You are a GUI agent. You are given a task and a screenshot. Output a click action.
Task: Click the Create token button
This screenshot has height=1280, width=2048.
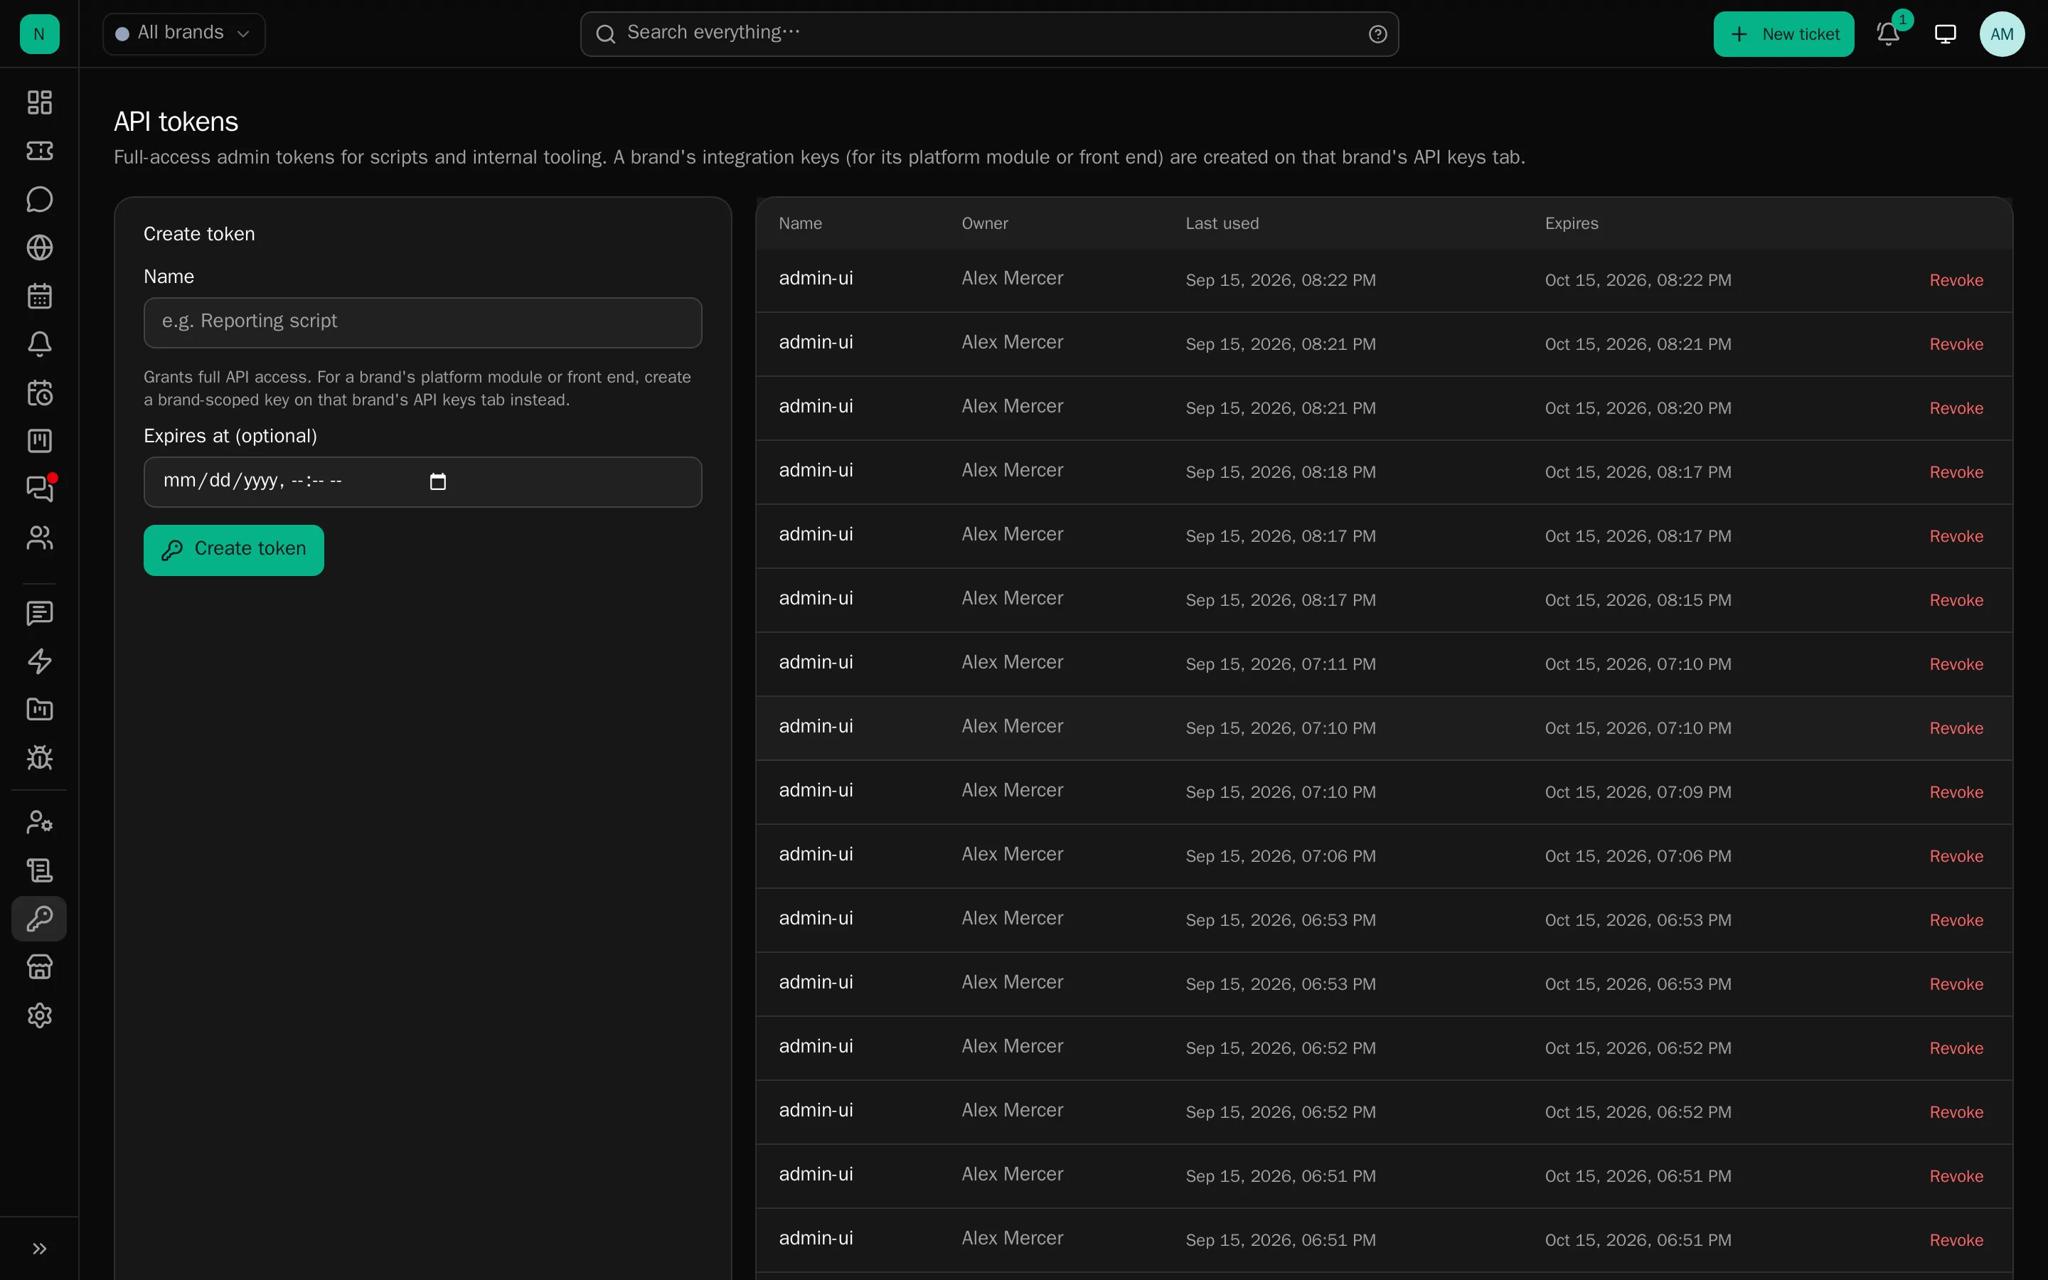pyautogui.click(x=233, y=550)
